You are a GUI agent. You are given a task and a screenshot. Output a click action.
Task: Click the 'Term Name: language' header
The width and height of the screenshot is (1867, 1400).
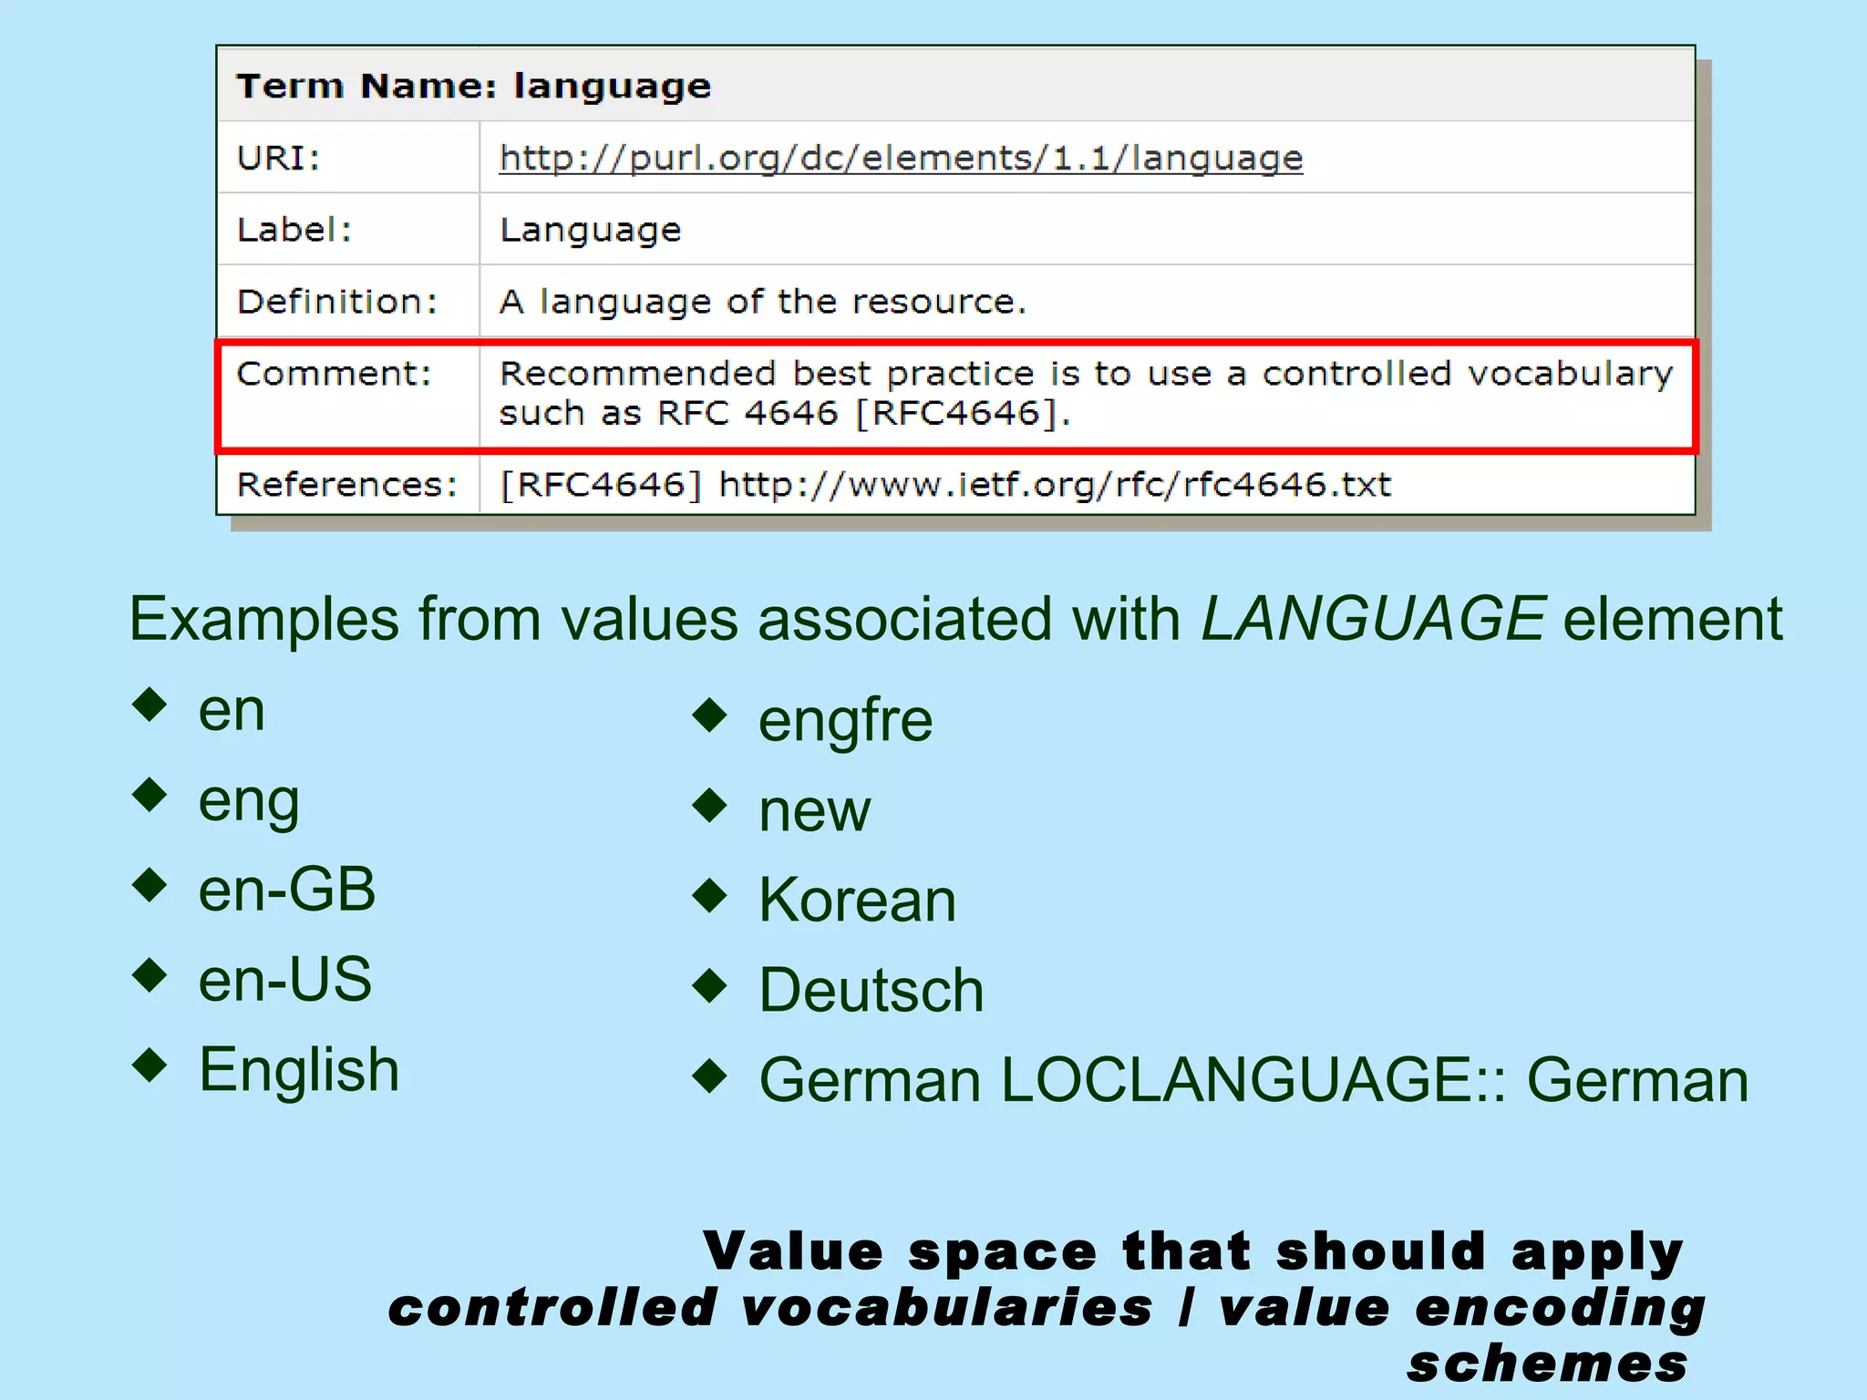[x=474, y=86]
